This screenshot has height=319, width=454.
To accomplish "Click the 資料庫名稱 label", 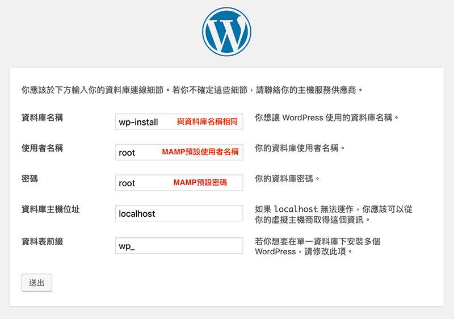I will click(42, 117).
